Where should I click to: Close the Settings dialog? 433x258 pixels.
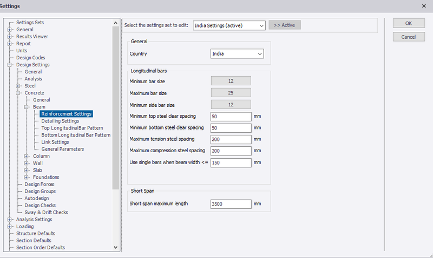(x=424, y=6)
